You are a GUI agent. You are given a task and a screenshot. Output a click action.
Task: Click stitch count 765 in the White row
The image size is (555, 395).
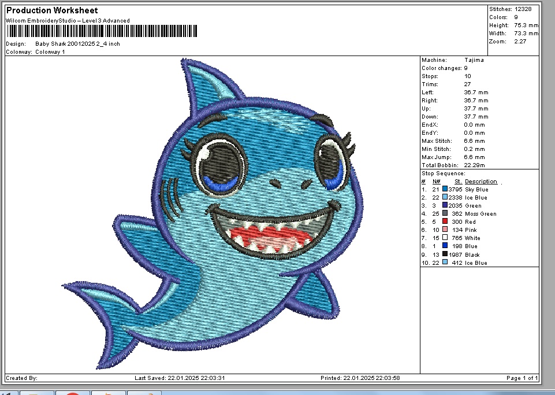pos(457,238)
